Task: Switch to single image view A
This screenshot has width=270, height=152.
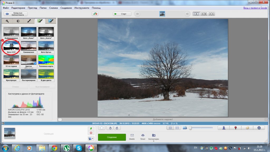Action: 196,14
